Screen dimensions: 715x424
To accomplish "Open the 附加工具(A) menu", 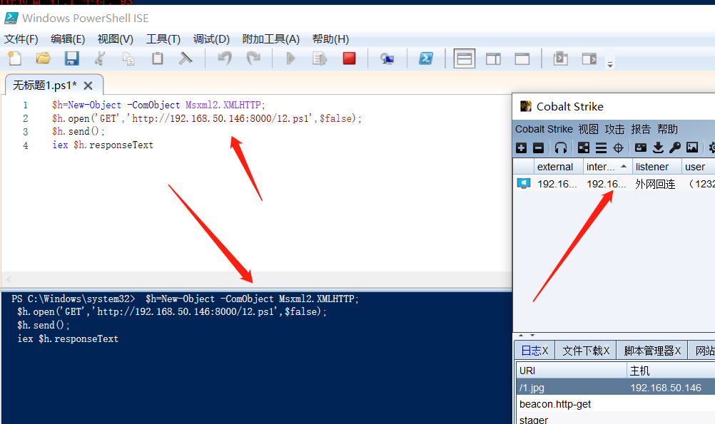I will click(271, 39).
